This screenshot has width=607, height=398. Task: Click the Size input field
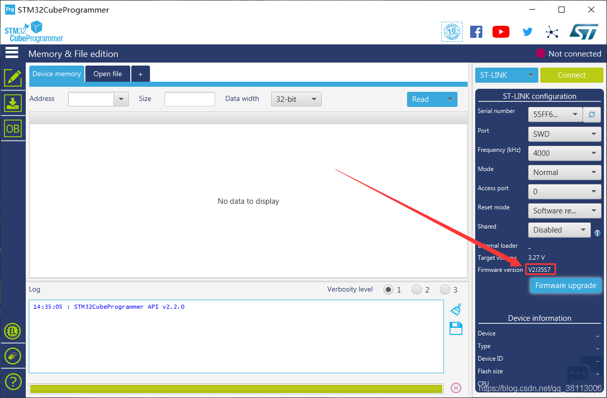[x=190, y=99]
